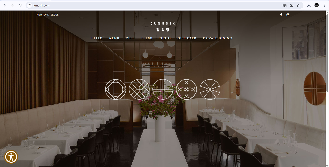Select the SEOUL location link

pyautogui.click(x=55, y=15)
